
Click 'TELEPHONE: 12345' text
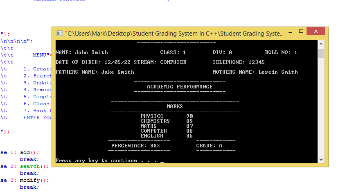[239, 62]
